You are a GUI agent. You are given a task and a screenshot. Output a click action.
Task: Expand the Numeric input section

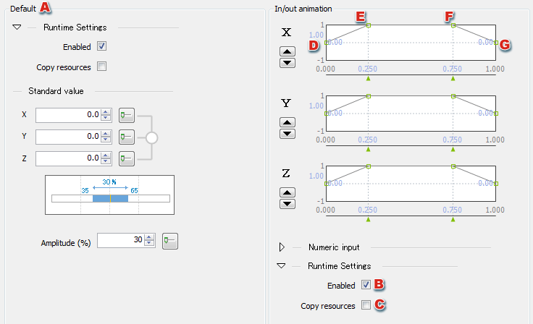click(282, 247)
